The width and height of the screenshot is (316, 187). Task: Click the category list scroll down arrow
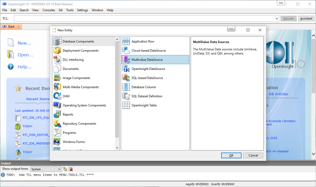pos(117,148)
